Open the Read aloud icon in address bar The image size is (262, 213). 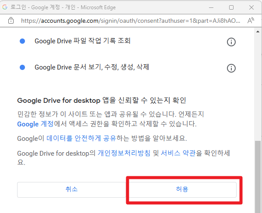click(x=251, y=21)
